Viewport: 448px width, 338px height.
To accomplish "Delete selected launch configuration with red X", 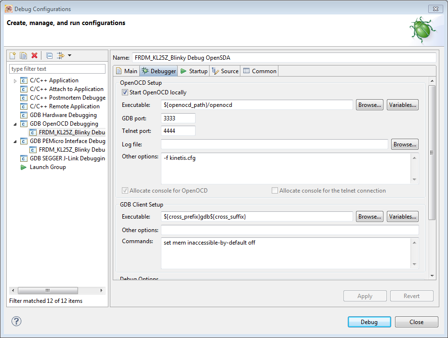I will point(34,55).
